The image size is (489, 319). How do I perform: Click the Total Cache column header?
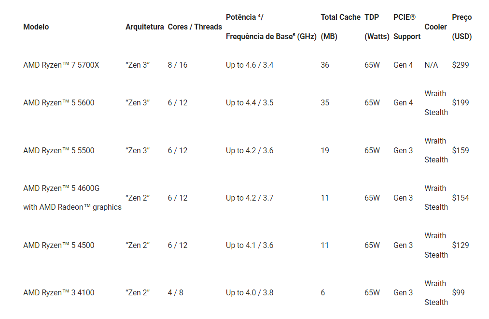click(x=340, y=17)
